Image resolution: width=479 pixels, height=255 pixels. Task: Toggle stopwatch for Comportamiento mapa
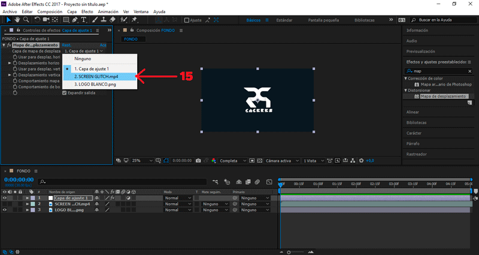[x=15, y=81]
